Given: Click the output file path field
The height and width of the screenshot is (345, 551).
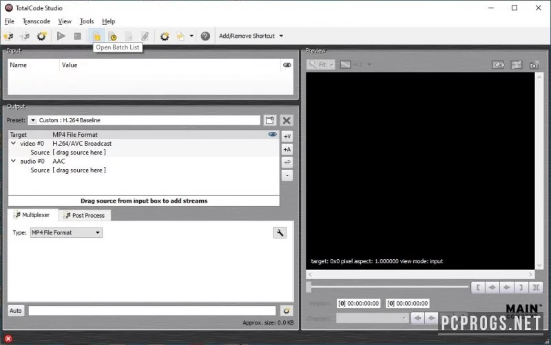Looking at the screenshot, I should (152, 311).
